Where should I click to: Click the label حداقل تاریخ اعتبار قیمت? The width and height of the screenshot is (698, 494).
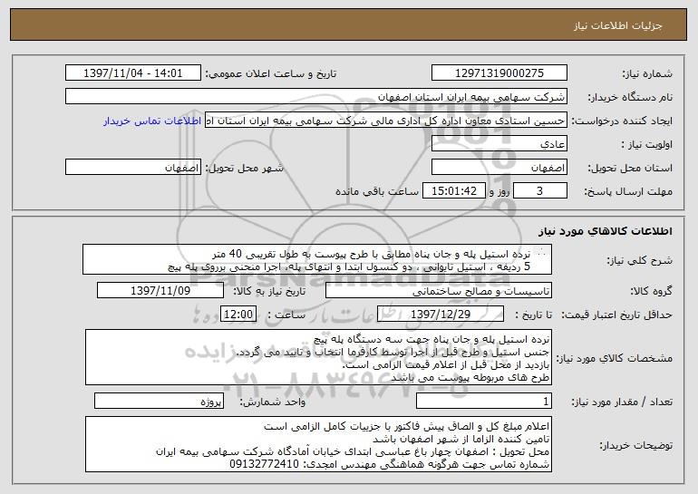coord(617,315)
